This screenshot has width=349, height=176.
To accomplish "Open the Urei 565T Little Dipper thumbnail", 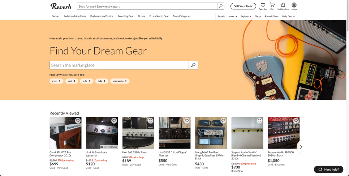I will coord(174,133).
